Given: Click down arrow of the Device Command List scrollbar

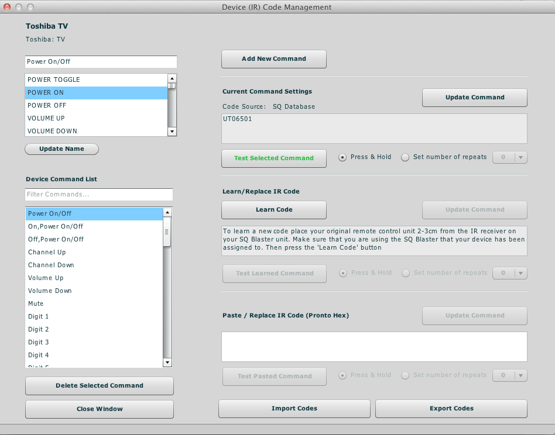Looking at the screenshot, I should 167,362.
